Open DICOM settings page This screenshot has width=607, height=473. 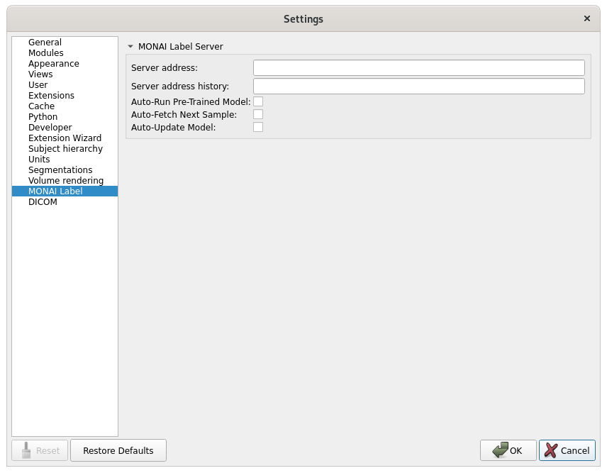tap(65, 202)
